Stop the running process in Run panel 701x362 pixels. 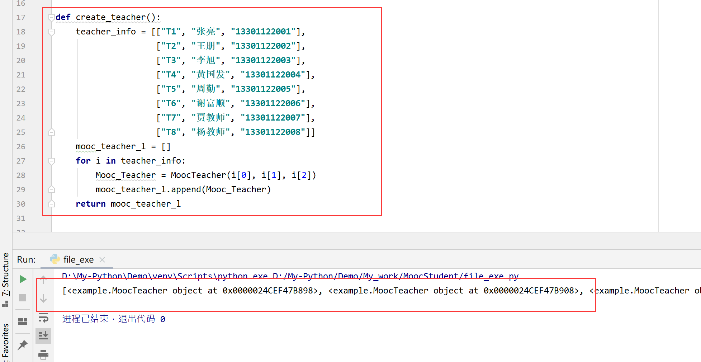pos(23,298)
